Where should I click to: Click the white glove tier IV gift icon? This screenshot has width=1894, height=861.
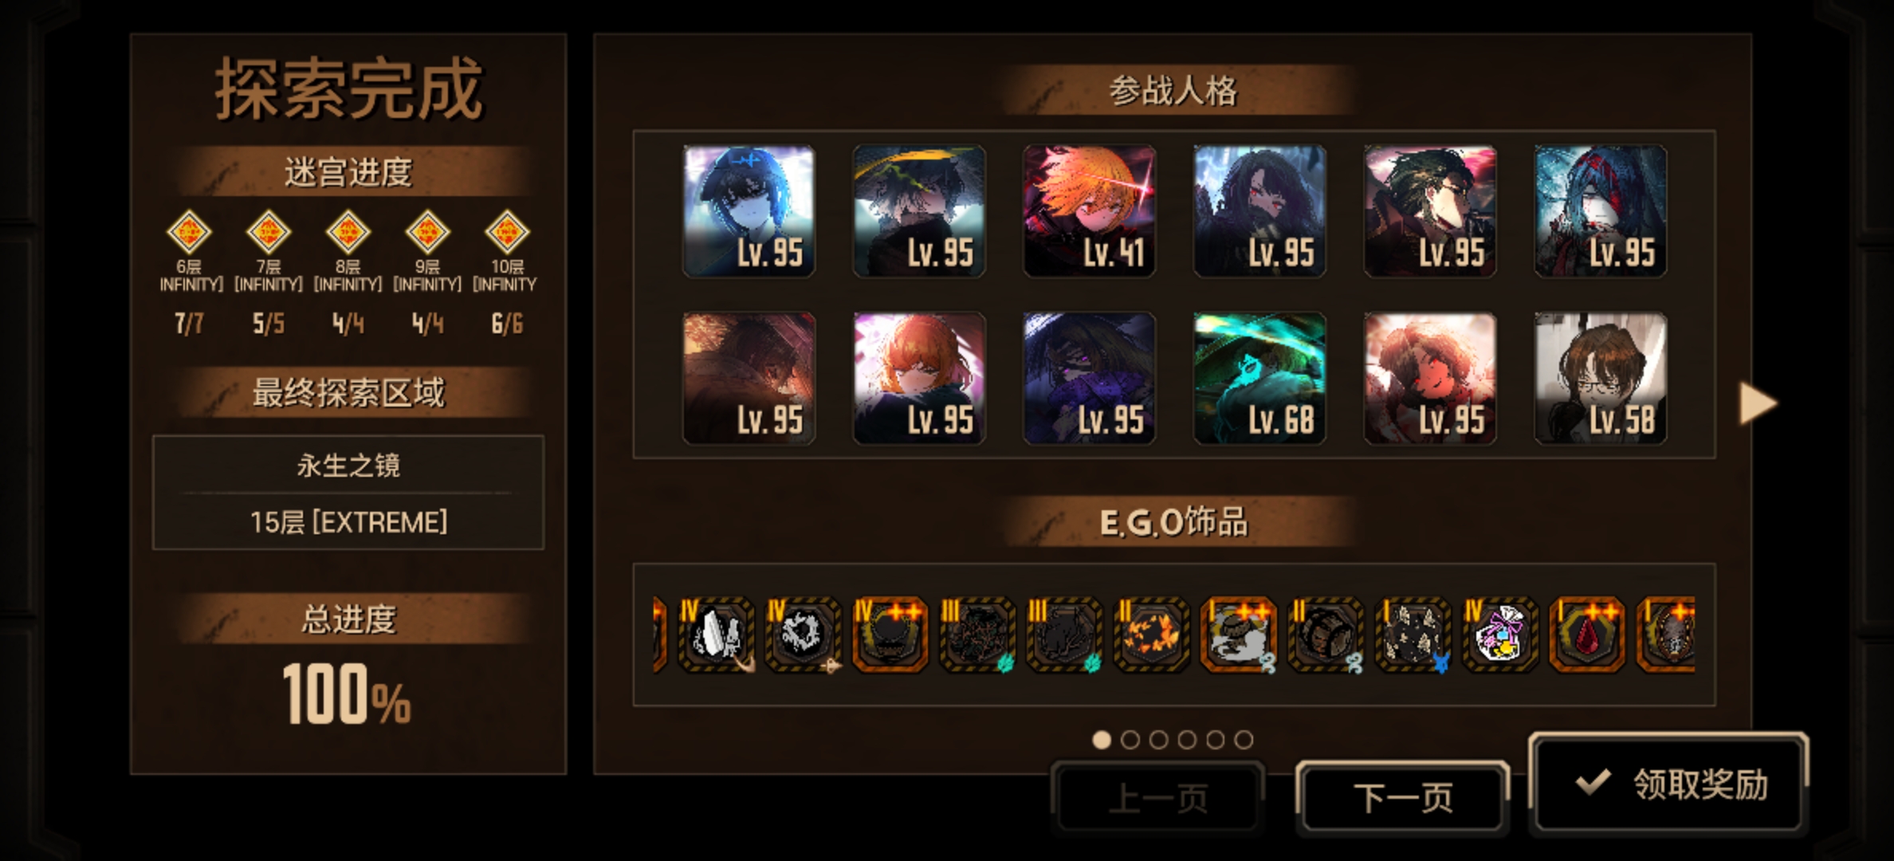(715, 635)
